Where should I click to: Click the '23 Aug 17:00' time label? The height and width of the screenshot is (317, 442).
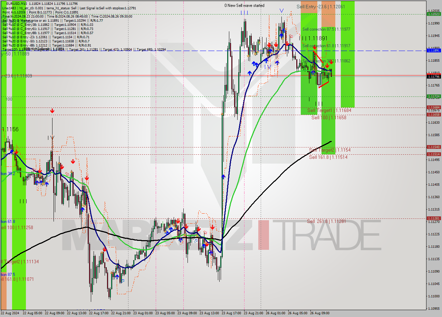tap(231, 313)
